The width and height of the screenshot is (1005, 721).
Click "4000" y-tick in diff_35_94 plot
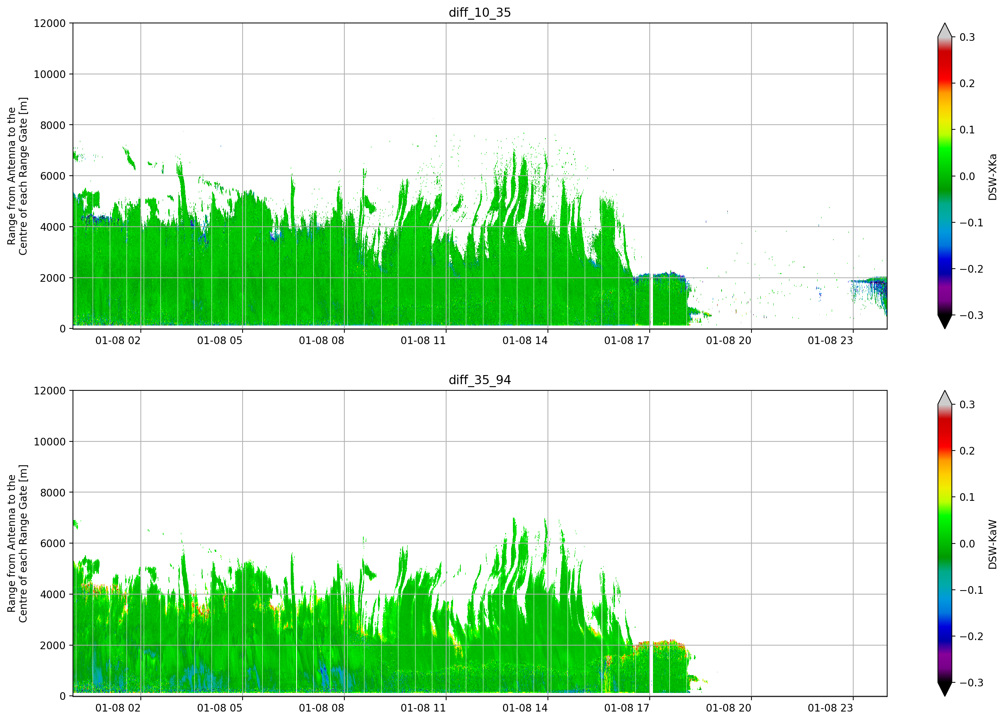pos(53,595)
